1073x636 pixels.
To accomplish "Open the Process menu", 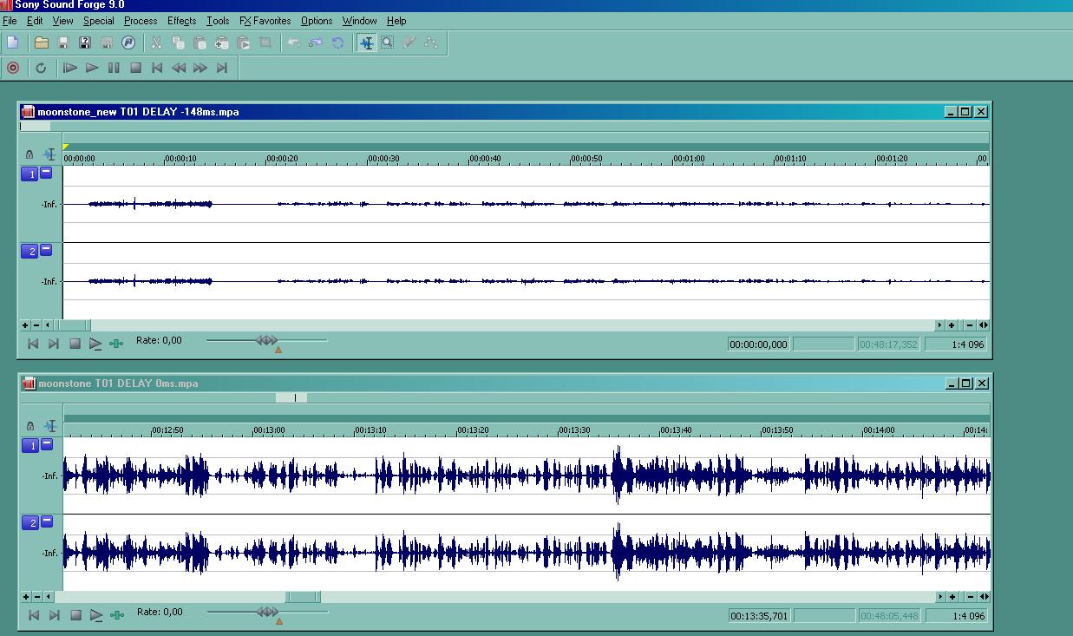I will click(141, 21).
